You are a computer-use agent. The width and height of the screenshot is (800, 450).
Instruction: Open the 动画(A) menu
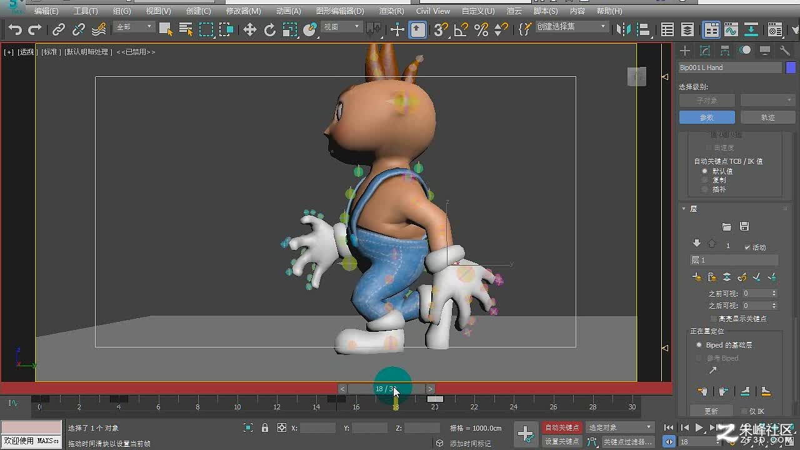289,11
